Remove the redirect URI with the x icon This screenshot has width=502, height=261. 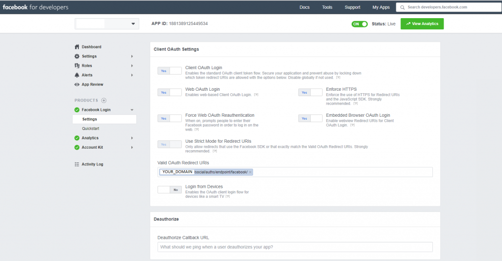click(x=251, y=172)
